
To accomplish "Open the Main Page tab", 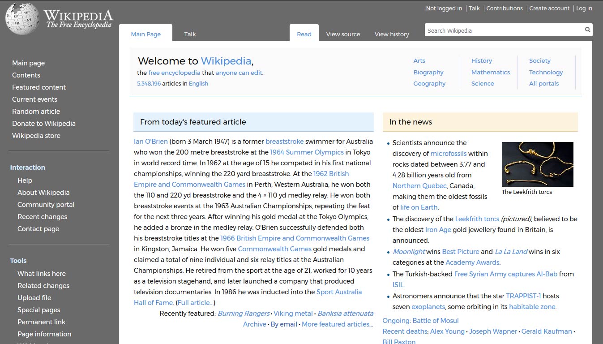I will [x=145, y=34].
